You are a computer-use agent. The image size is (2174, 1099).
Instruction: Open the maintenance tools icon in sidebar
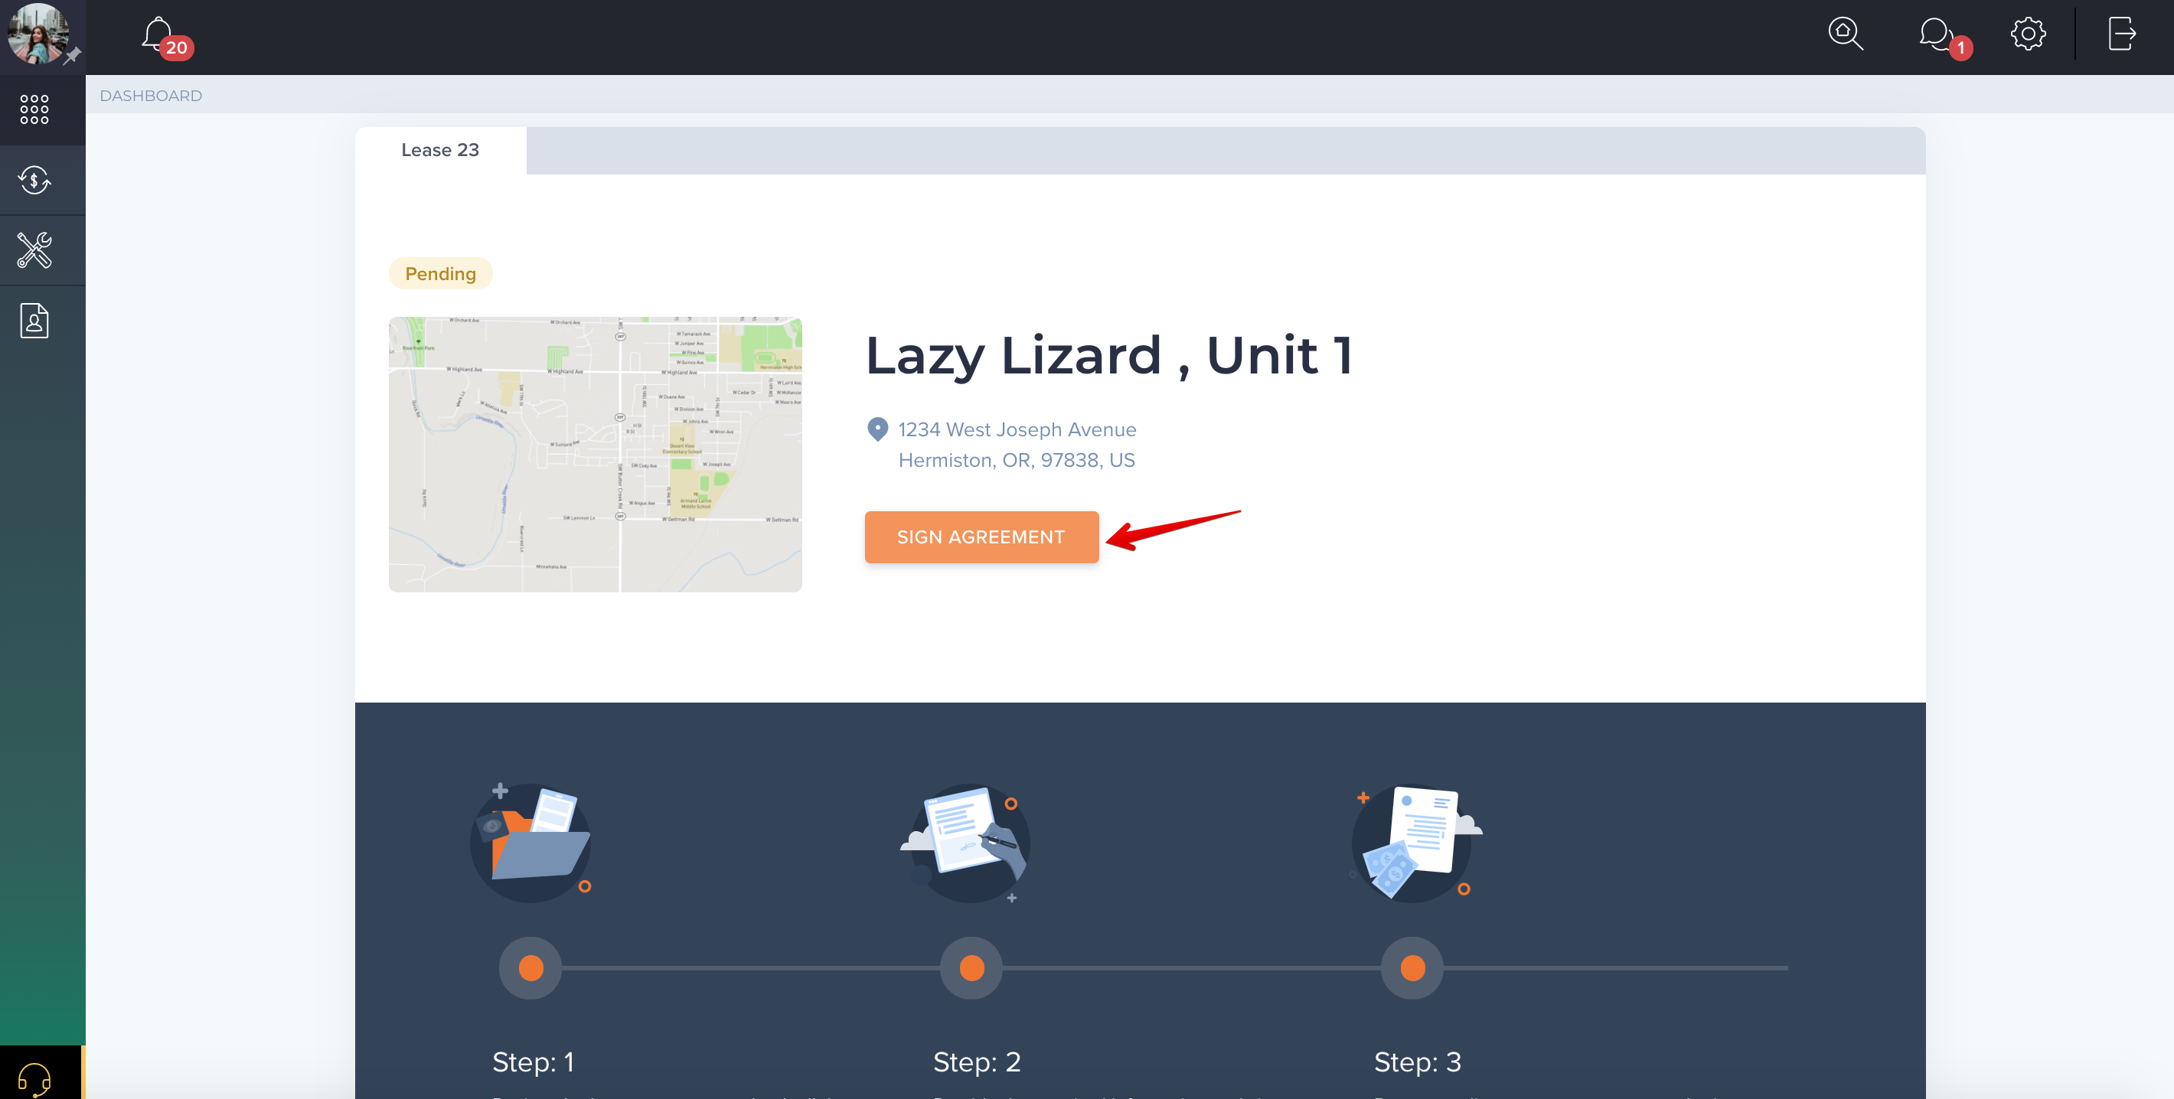34,250
